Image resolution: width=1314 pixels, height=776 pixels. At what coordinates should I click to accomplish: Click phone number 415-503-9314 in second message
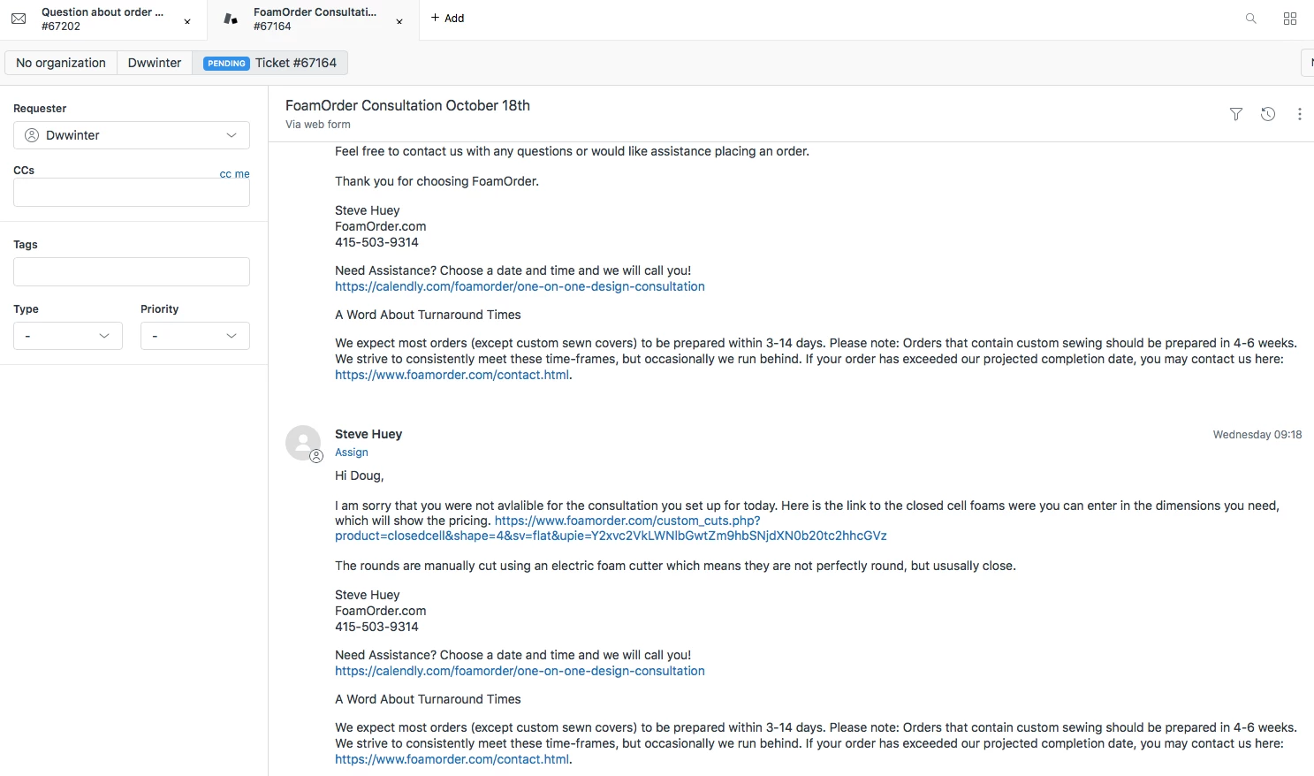pyautogui.click(x=376, y=627)
